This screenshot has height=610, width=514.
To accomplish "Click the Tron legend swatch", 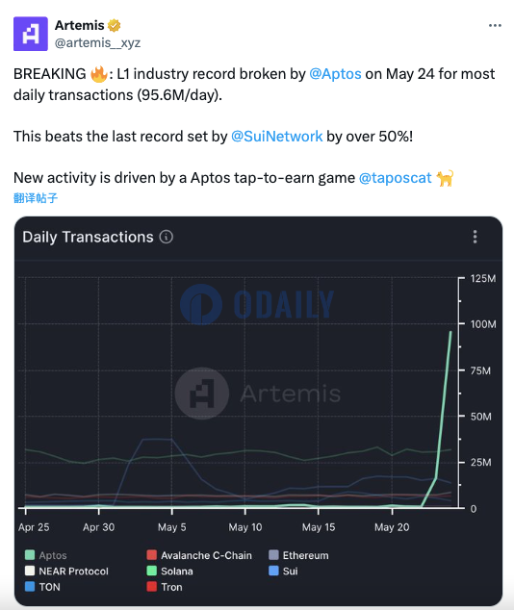I will tap(151, 586).
